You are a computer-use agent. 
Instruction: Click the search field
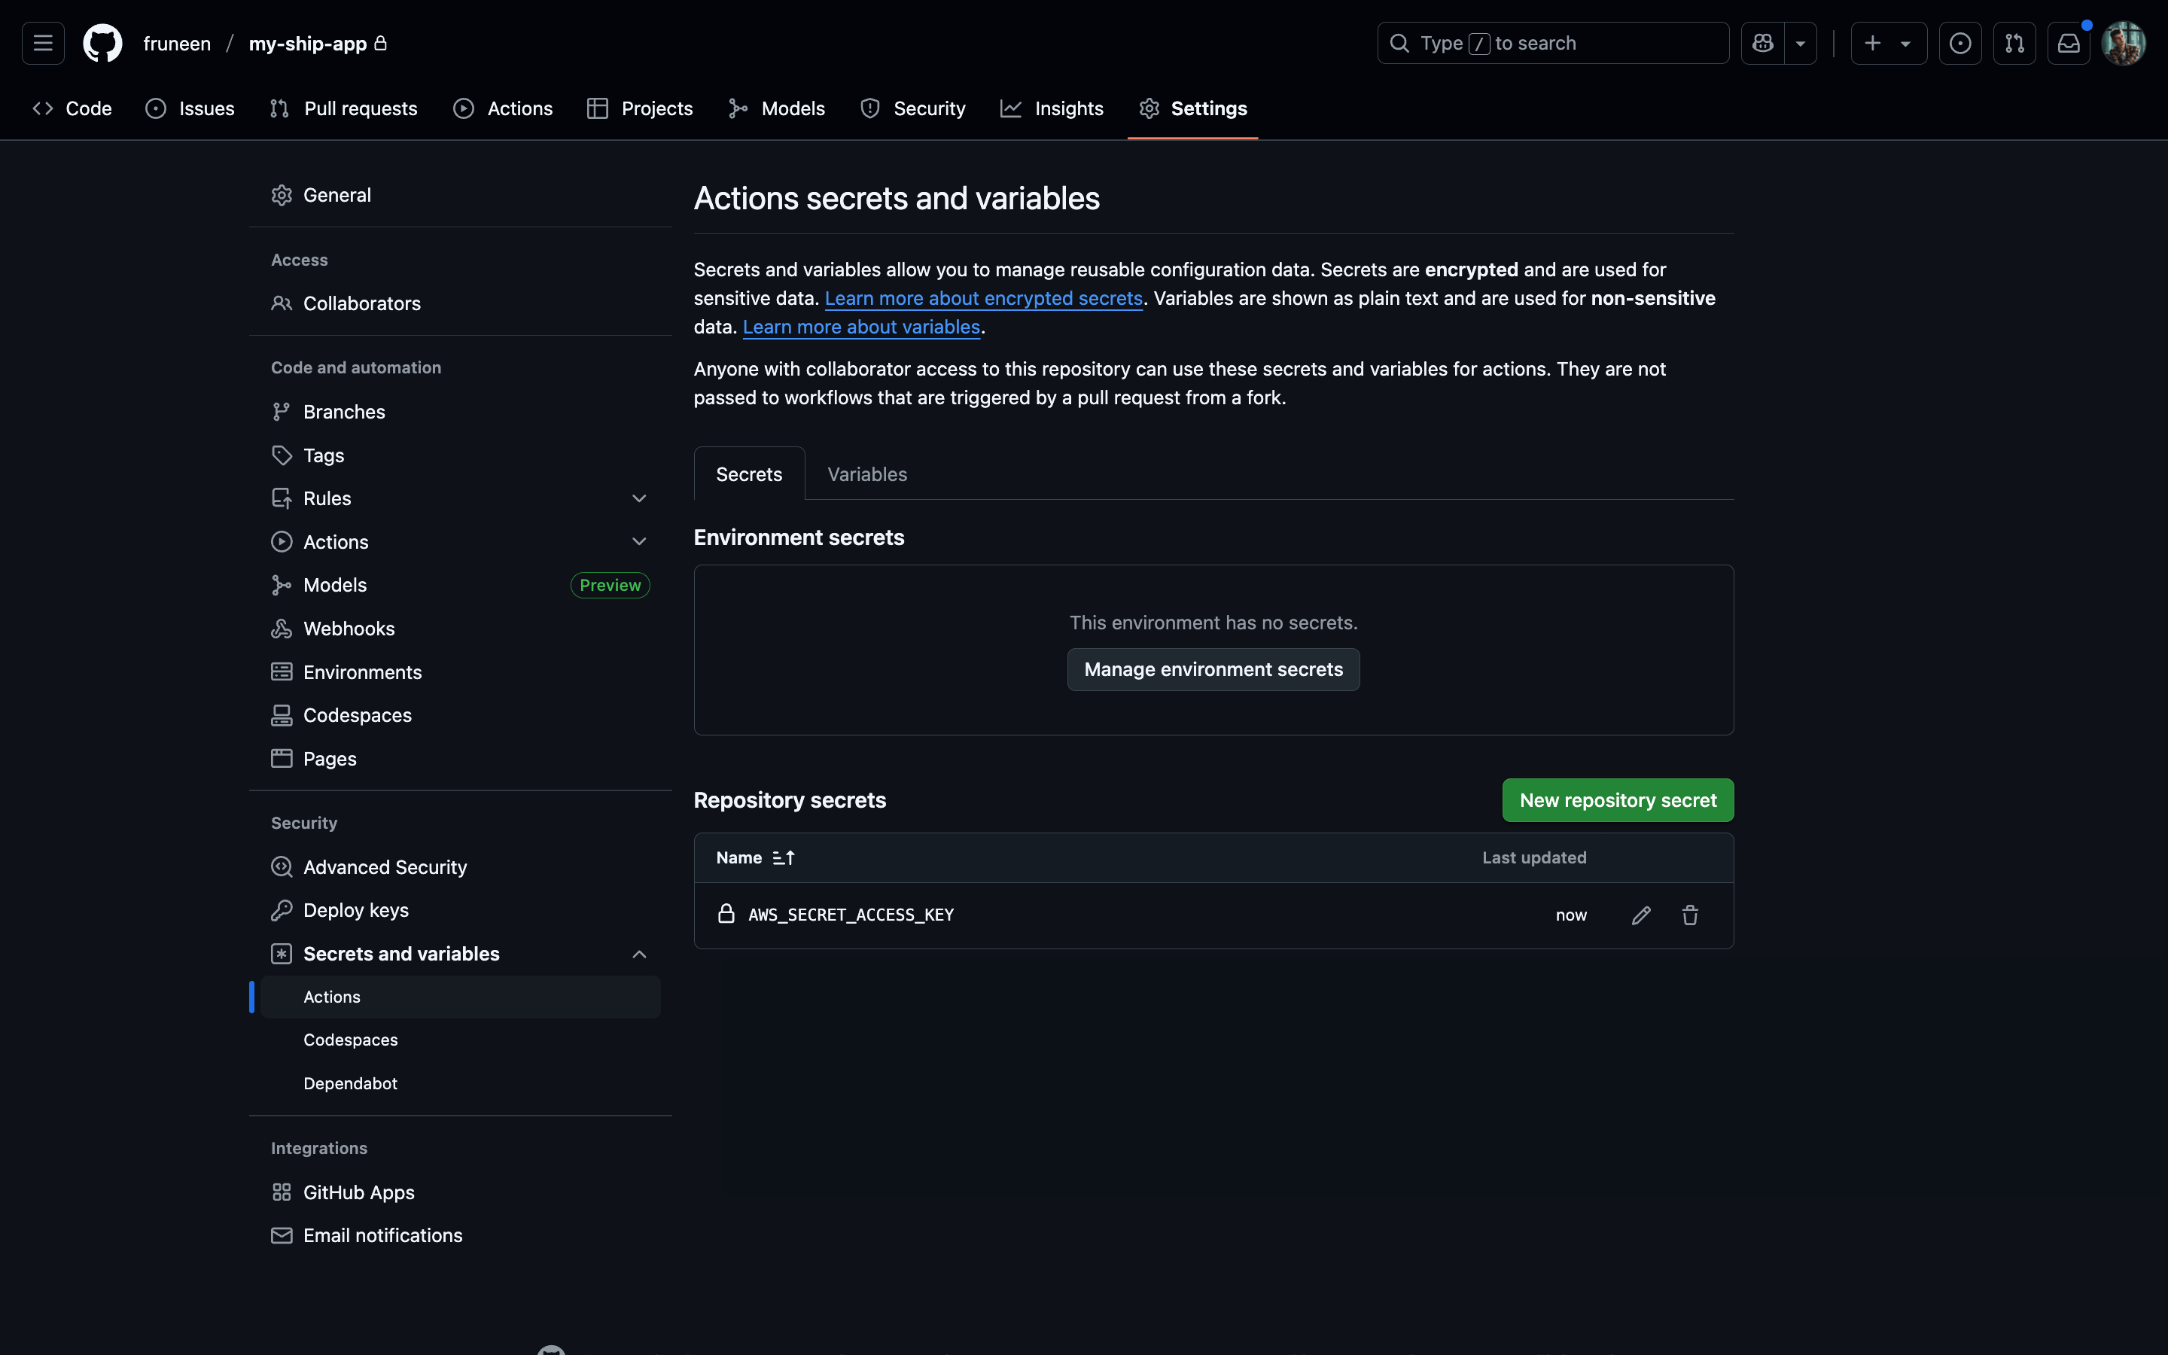pyautogui.click(x=1551, y=42)
